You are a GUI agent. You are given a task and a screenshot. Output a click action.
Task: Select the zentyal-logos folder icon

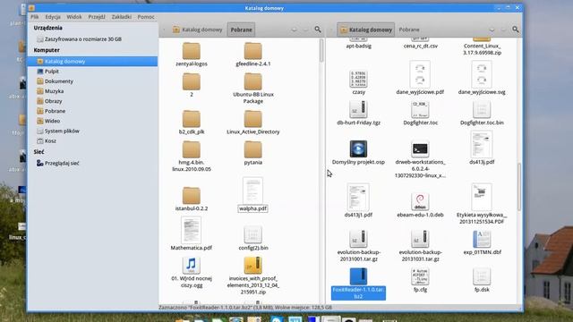(192, 51)
